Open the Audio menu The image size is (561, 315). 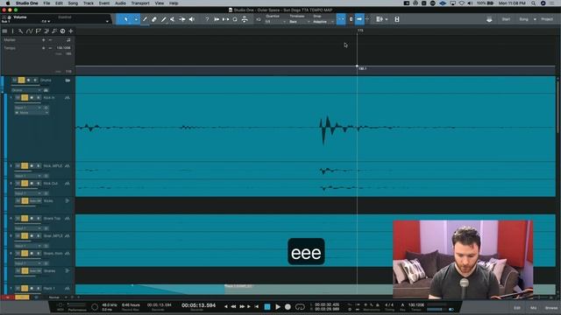pos(120,3)
